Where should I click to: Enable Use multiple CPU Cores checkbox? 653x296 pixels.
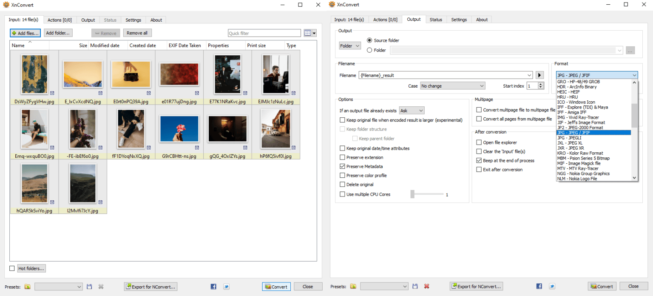pyautogui.click(x=342, y=194)
